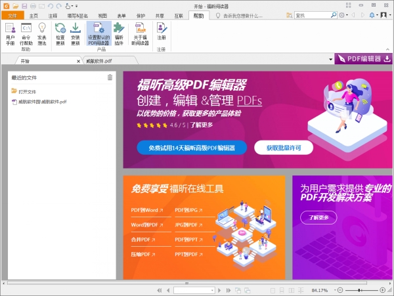Viewport: 394px width, 296px height.
Task: Click the Open folder icon in quick access toolbar
Action: 16,6
